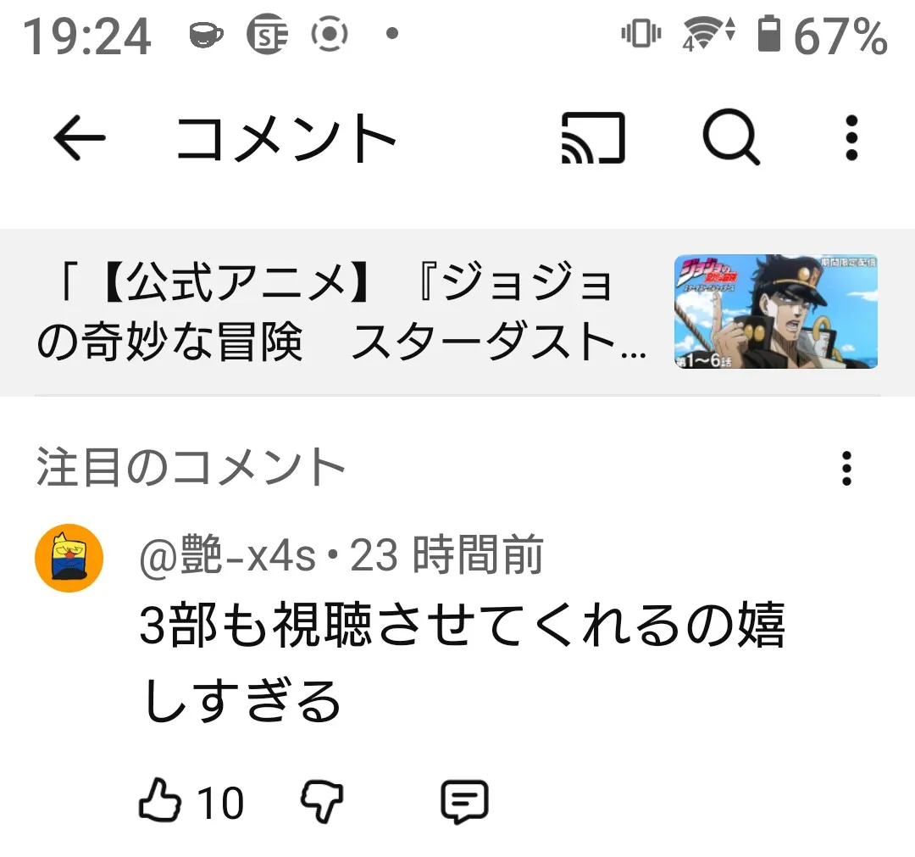Tap the coffee cup notification icon
The height and width of the screenshot is (857, 915).
[206, 35]
